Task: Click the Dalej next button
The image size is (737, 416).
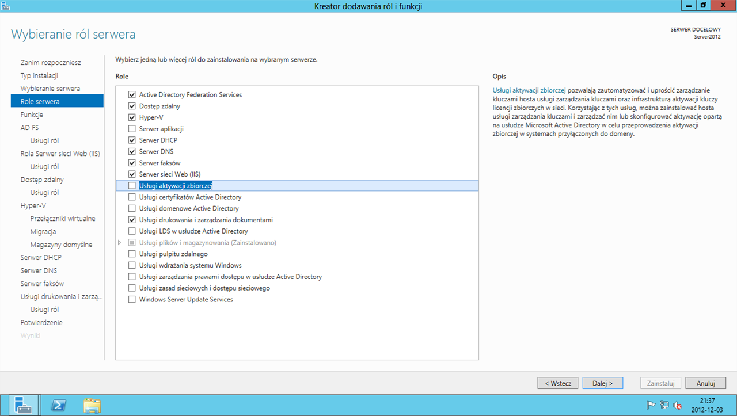Action: [x=602, y=383]
